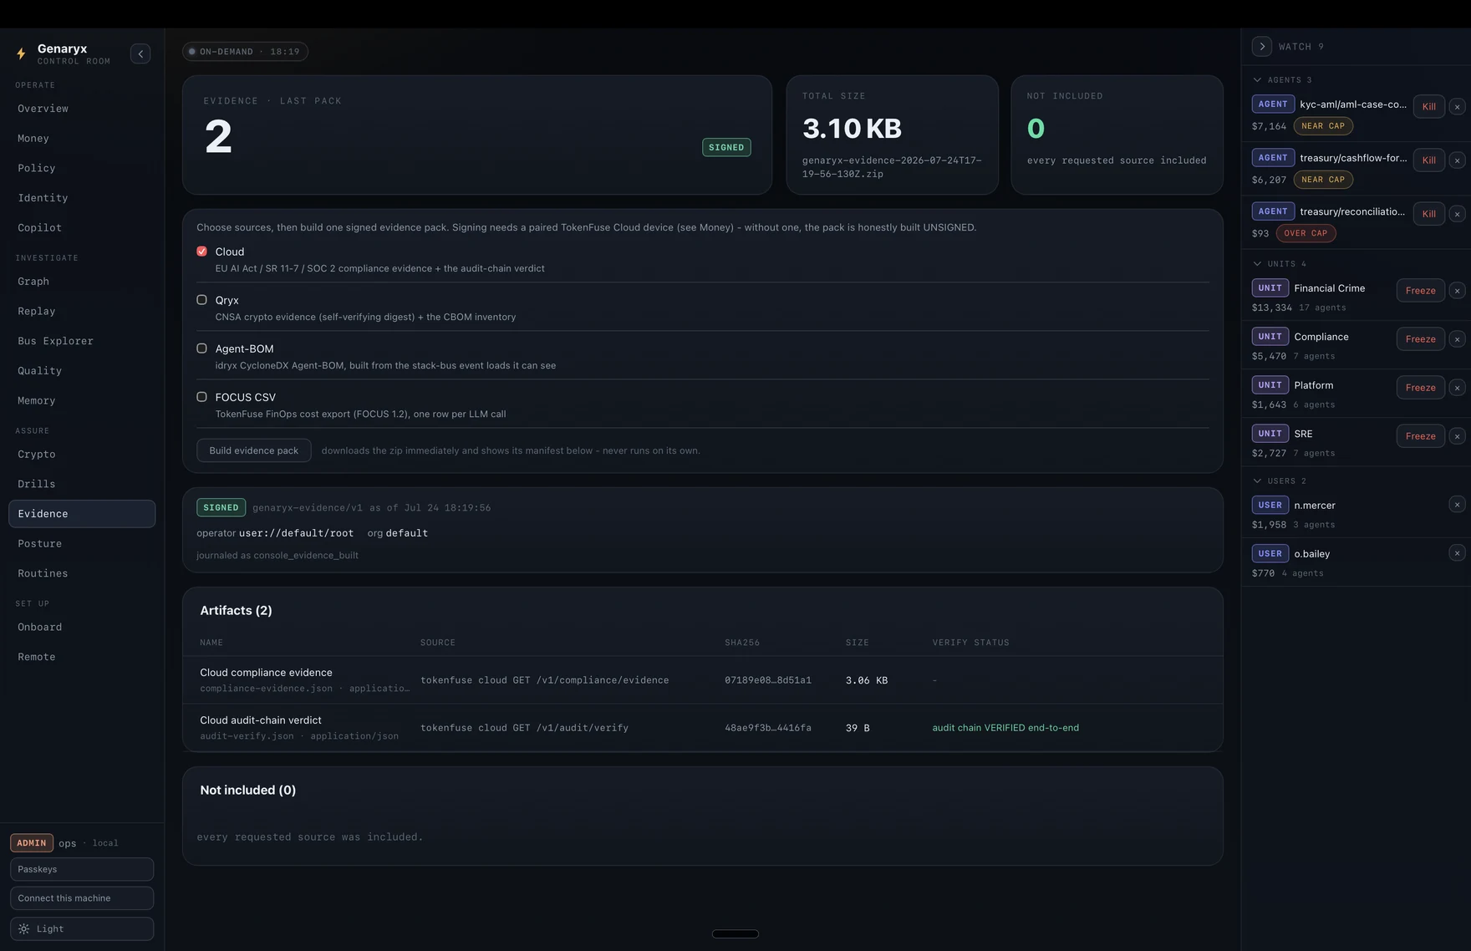Viewport: 1471px width, 951px height.
Task: Click Build evidence pack button
Action: point(254,450)
